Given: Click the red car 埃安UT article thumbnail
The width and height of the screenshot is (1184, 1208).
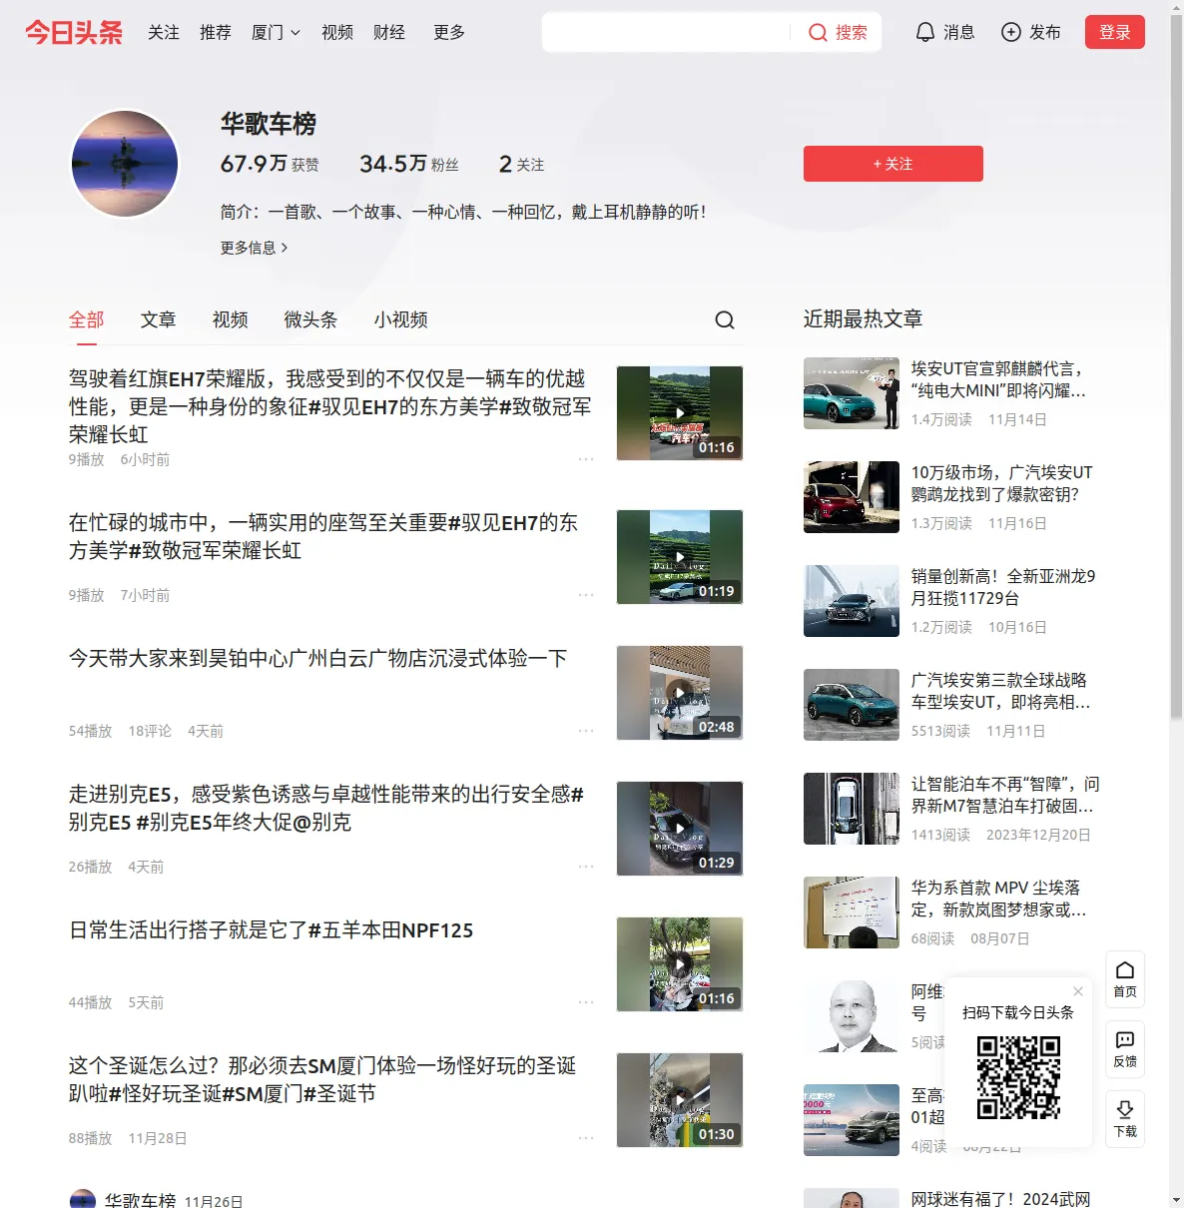Looking at the screenshot, I should [x=852, y=497].
